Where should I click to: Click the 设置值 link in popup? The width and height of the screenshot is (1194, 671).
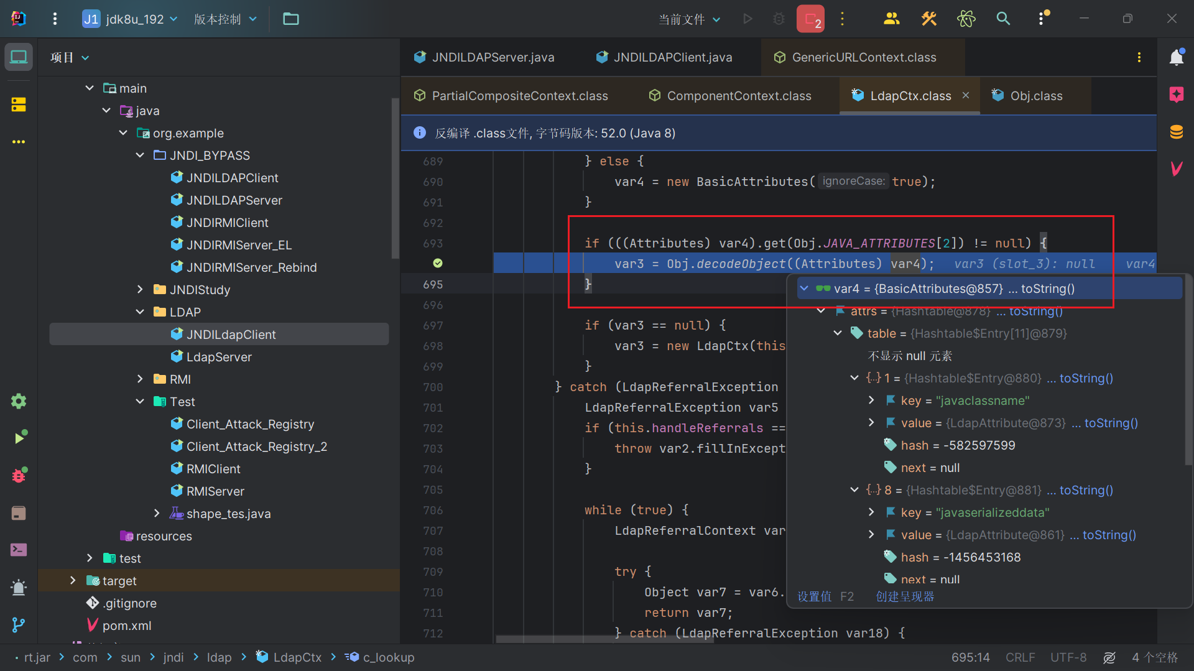pos(814,596)
